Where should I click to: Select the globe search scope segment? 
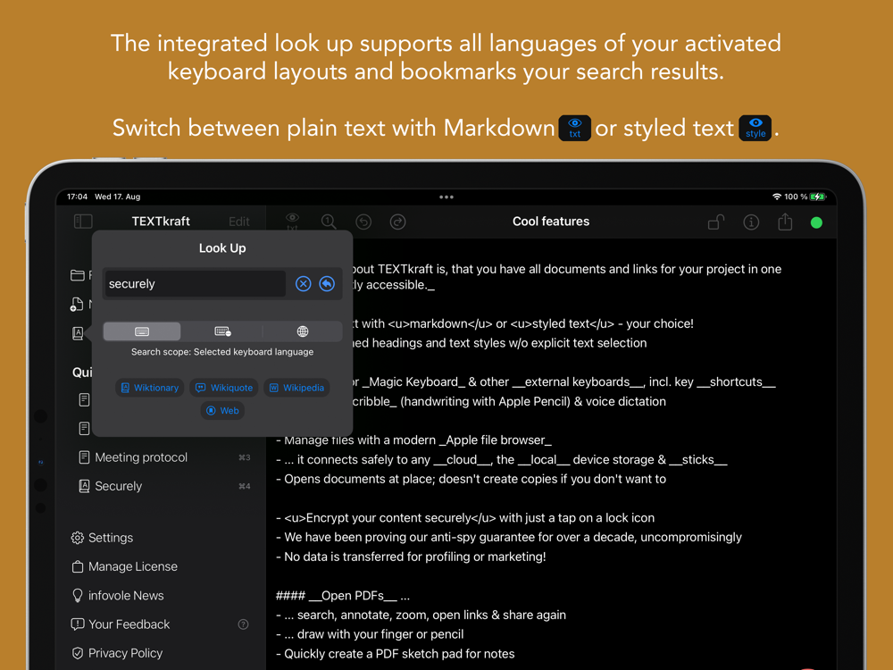coord(303,331)
